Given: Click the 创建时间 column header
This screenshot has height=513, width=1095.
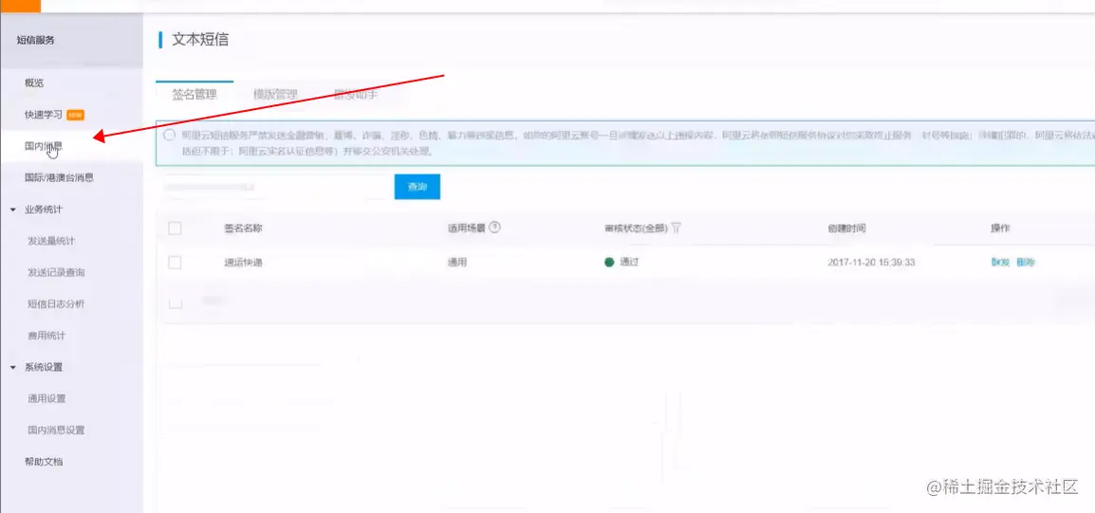Looking at the screenshot, I should (846, 229).
